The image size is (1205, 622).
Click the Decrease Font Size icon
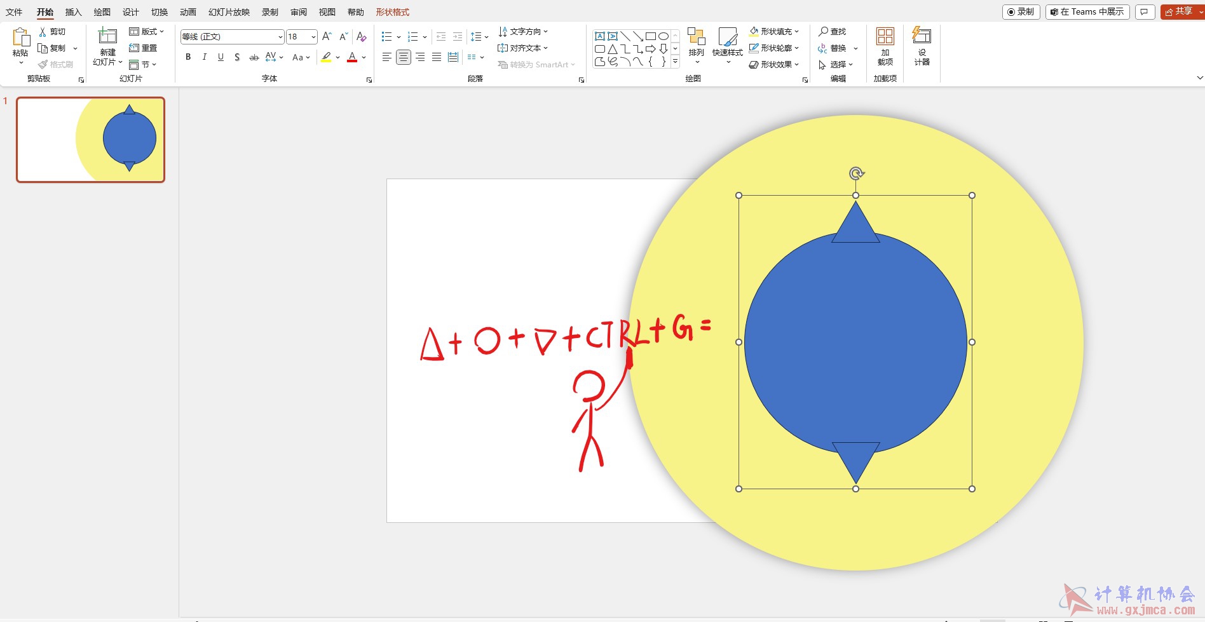point(344,37)
